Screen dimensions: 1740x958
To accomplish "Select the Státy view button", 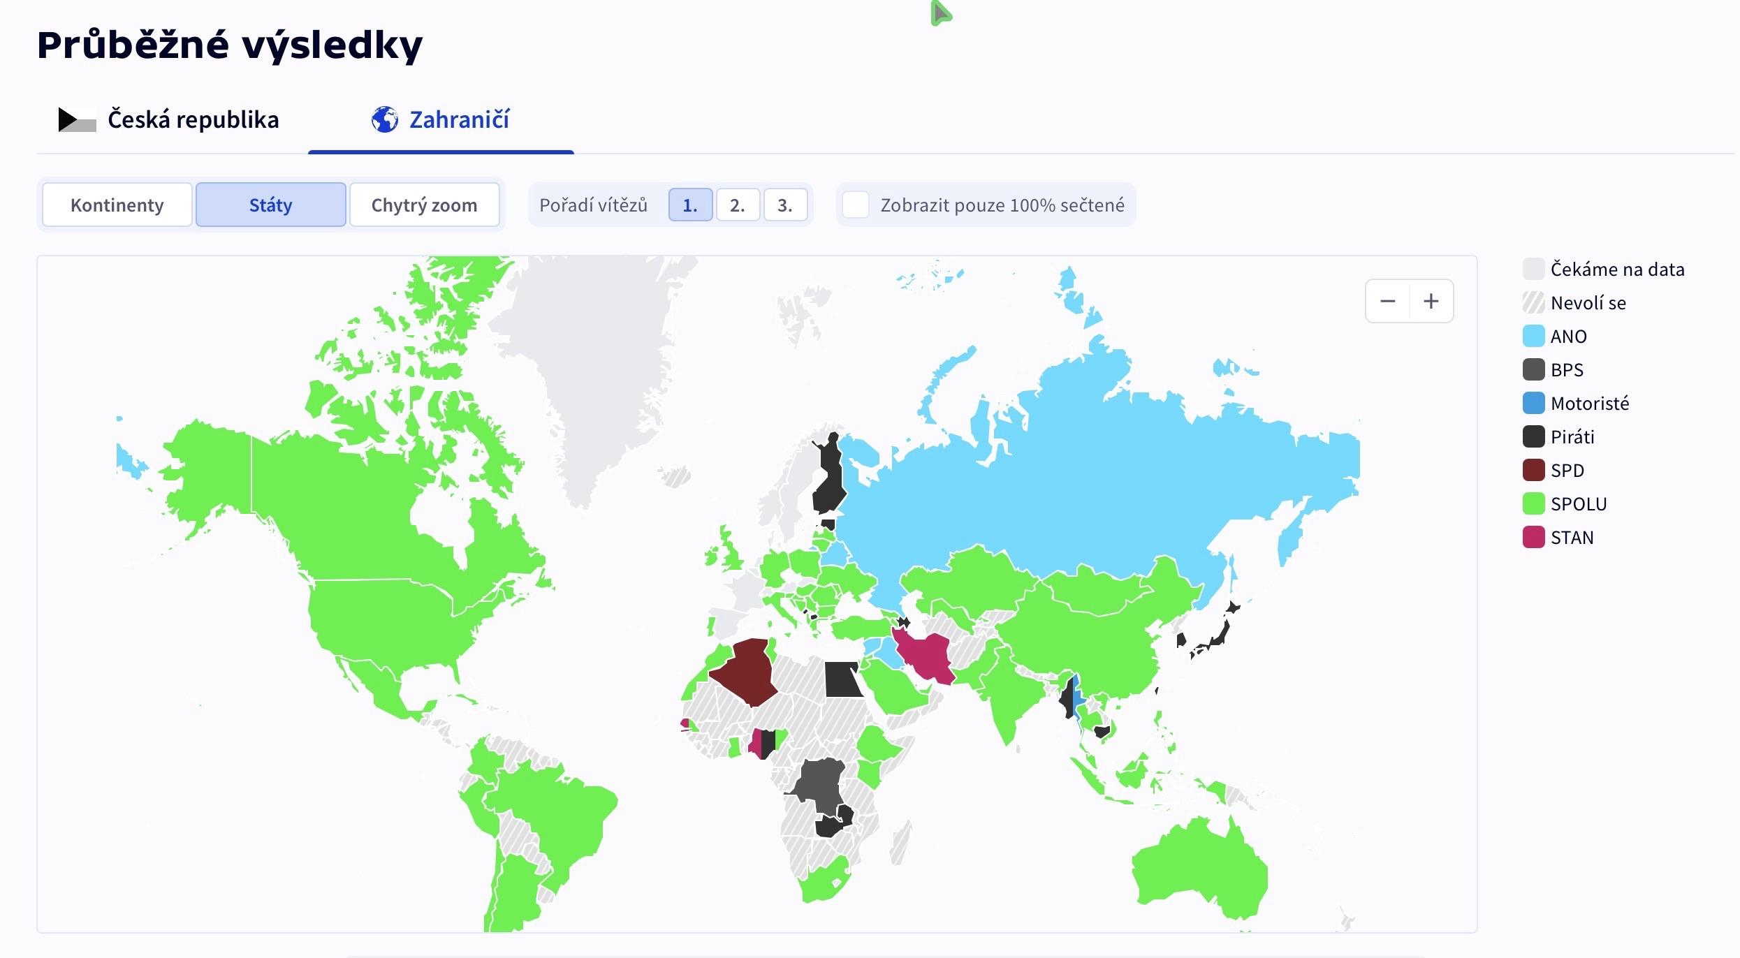I will click(270, 205).
